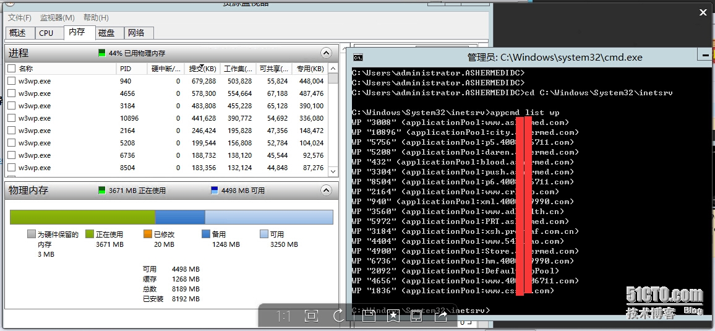This screenshot has width=715, height=331.
Task: Check the w3wp.exe row with PID 4656
Action: click(x=11, y=93)
